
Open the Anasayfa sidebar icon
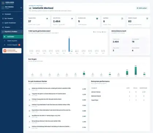[x=3, y=14]
